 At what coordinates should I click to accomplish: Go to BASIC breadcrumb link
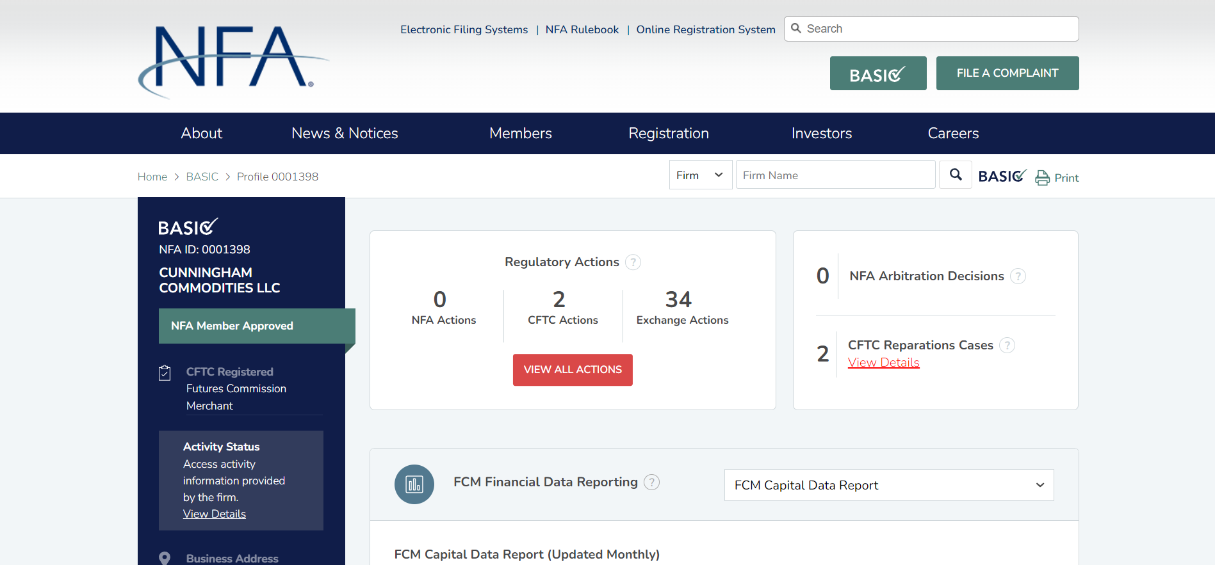[202, 177]
